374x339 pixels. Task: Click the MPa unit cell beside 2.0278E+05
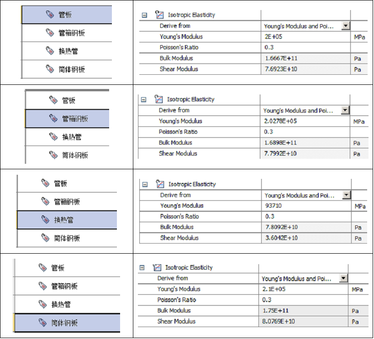[359, 121]
